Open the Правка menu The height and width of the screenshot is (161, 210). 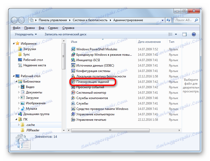(30, 28)
